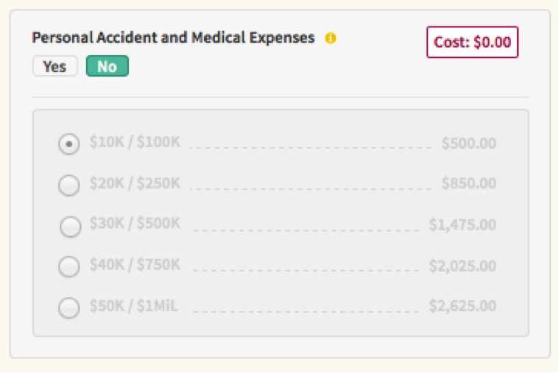
Task: Click the Personal Accident and Medical Expenses heading
Action: pos(173,38)
